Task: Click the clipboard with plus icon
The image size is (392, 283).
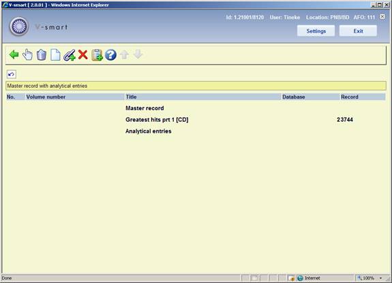Action: point(97,55)
